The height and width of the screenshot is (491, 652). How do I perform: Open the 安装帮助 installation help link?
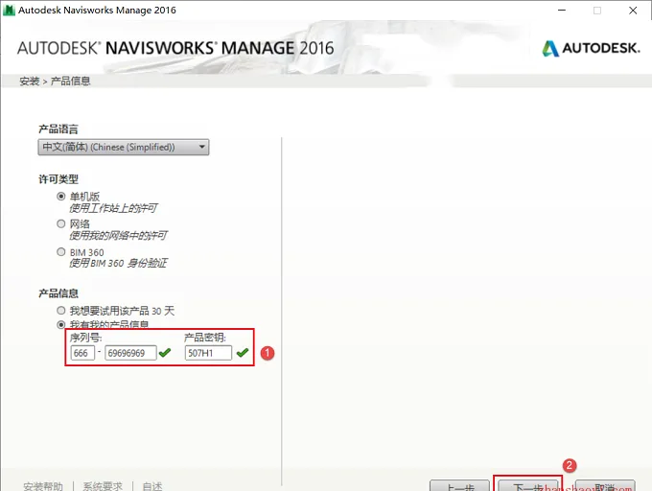pyautogui.click(x=43, y=486)
